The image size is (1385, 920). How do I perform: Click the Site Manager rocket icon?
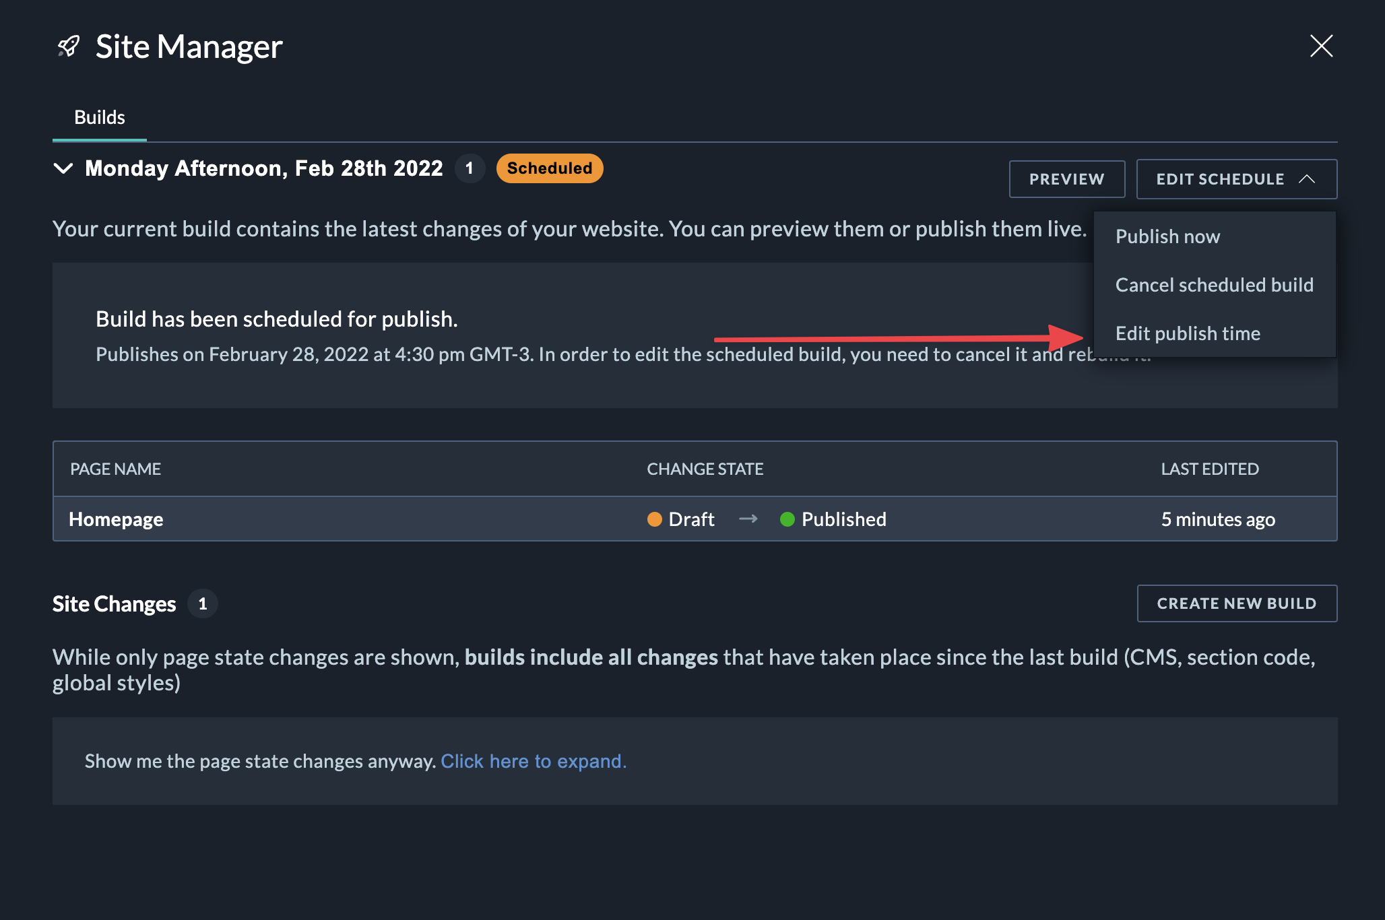(69, 46)
